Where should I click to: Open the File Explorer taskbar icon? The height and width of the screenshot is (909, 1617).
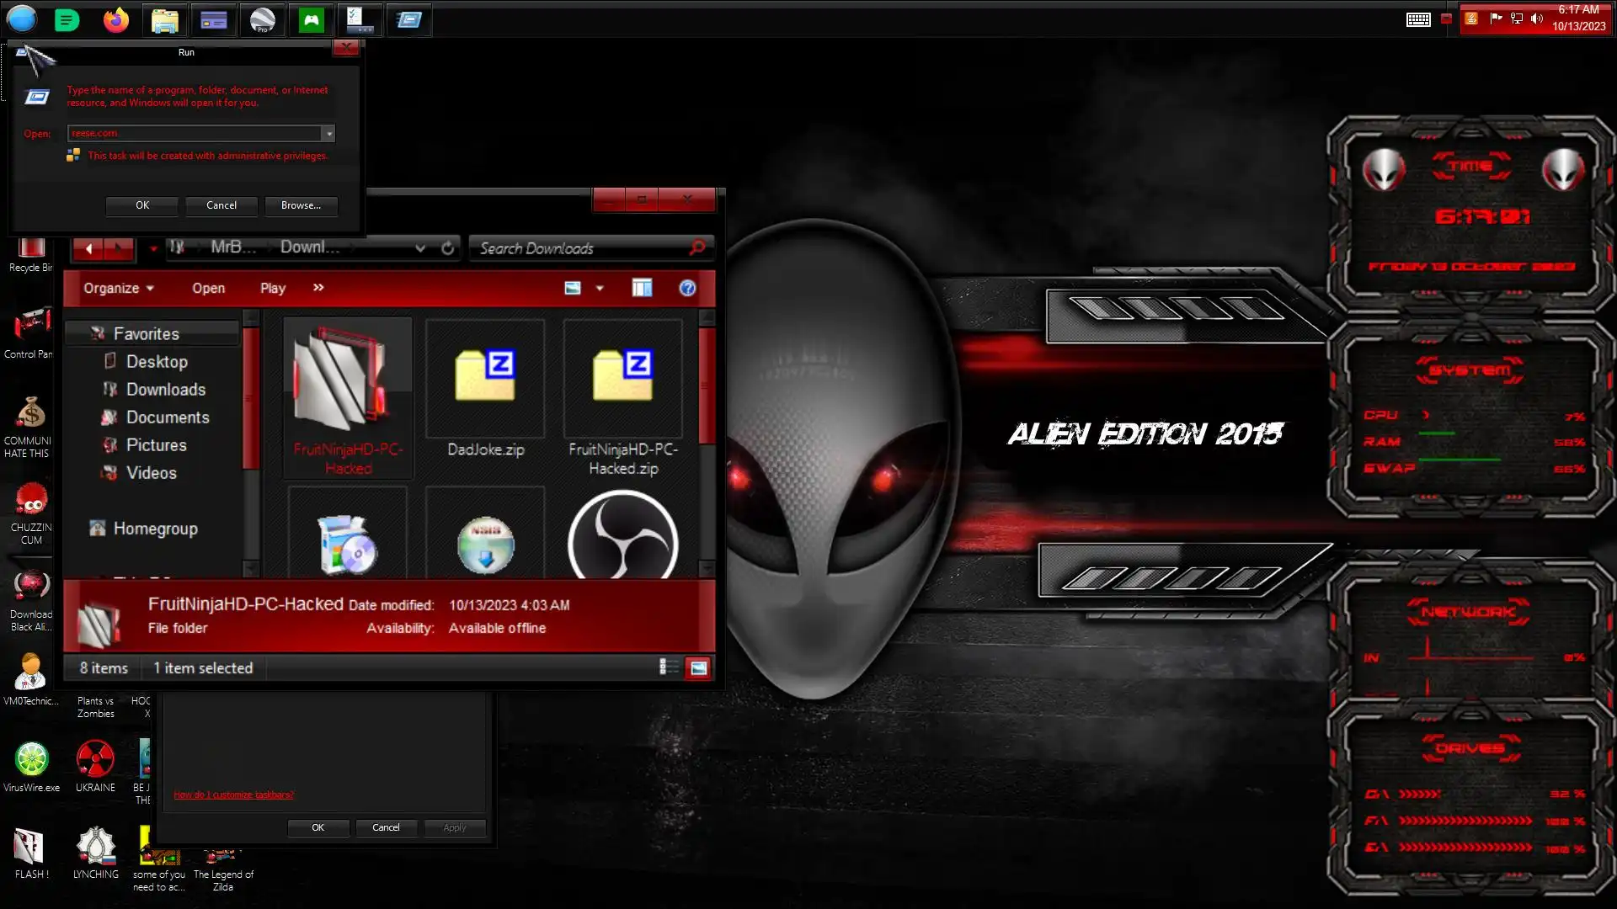point(164,20)
